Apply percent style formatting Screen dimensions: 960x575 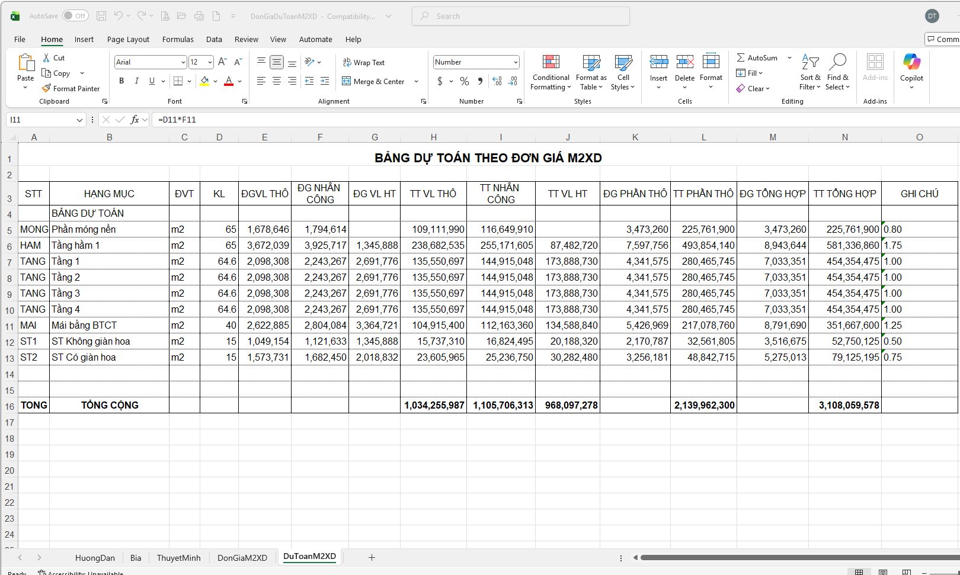pos(465,81)
